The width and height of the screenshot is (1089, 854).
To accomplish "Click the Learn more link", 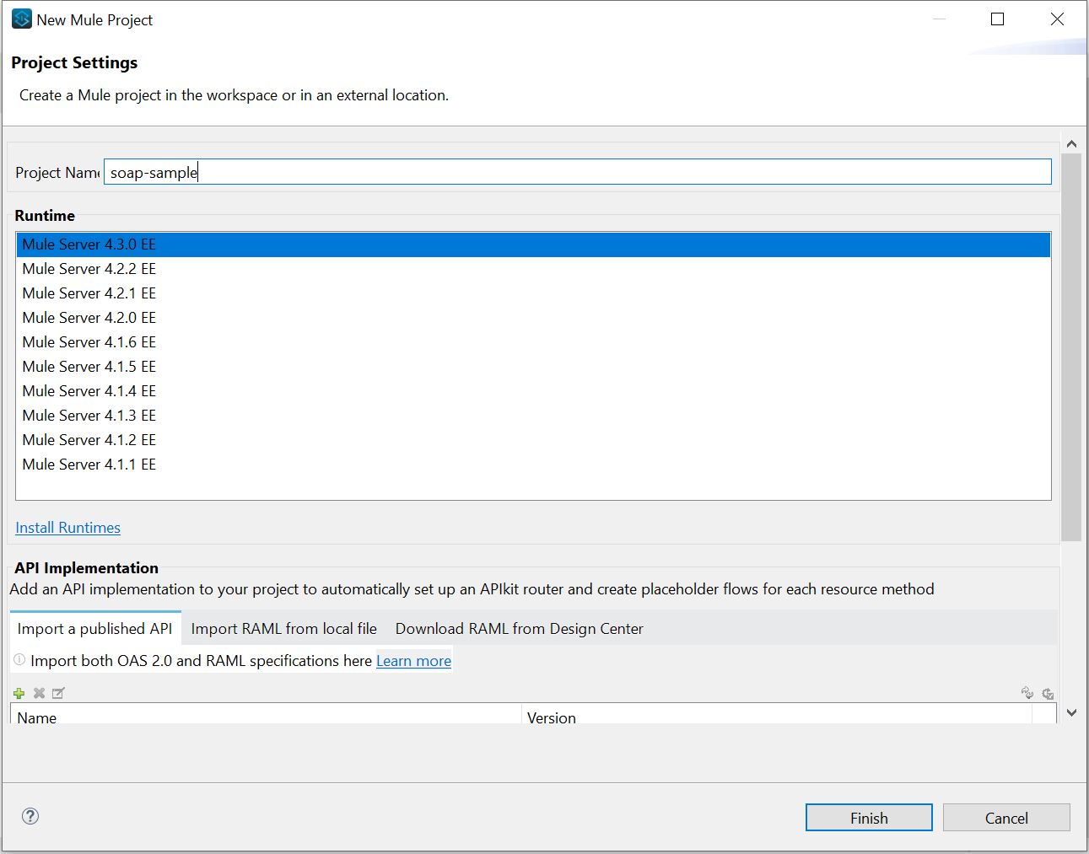I will point(413,661).
